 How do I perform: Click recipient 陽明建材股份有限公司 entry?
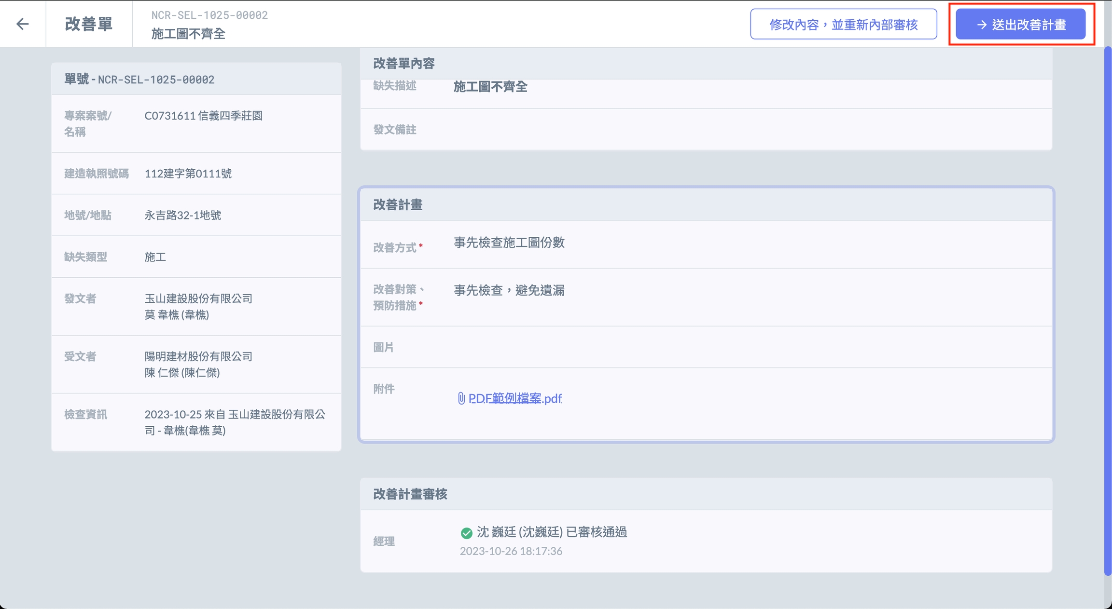click(198, 356)
